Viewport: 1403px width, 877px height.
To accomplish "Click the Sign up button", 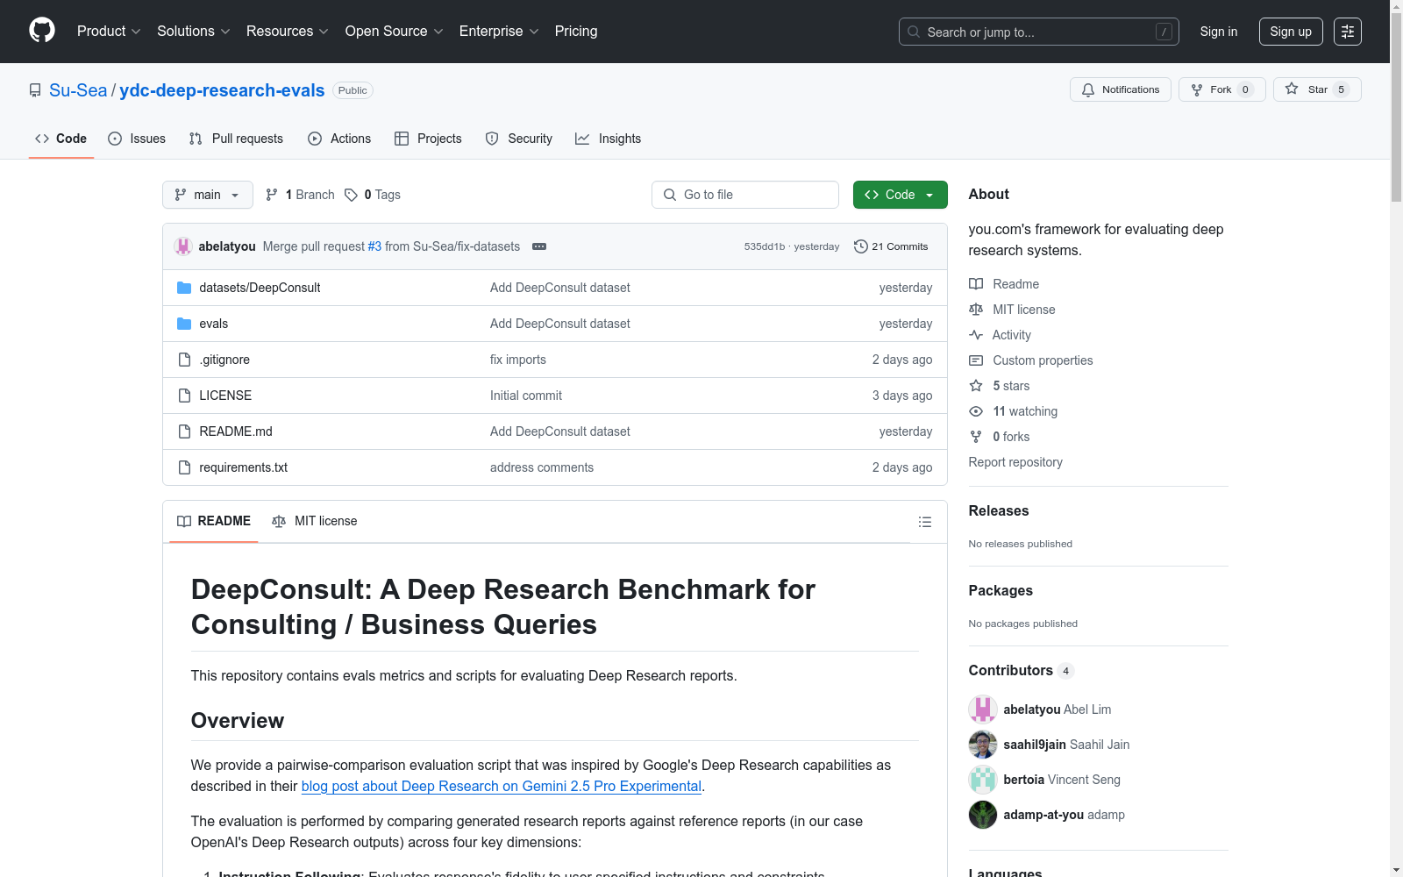I will pyautogui.click(x=1291, y=32).
